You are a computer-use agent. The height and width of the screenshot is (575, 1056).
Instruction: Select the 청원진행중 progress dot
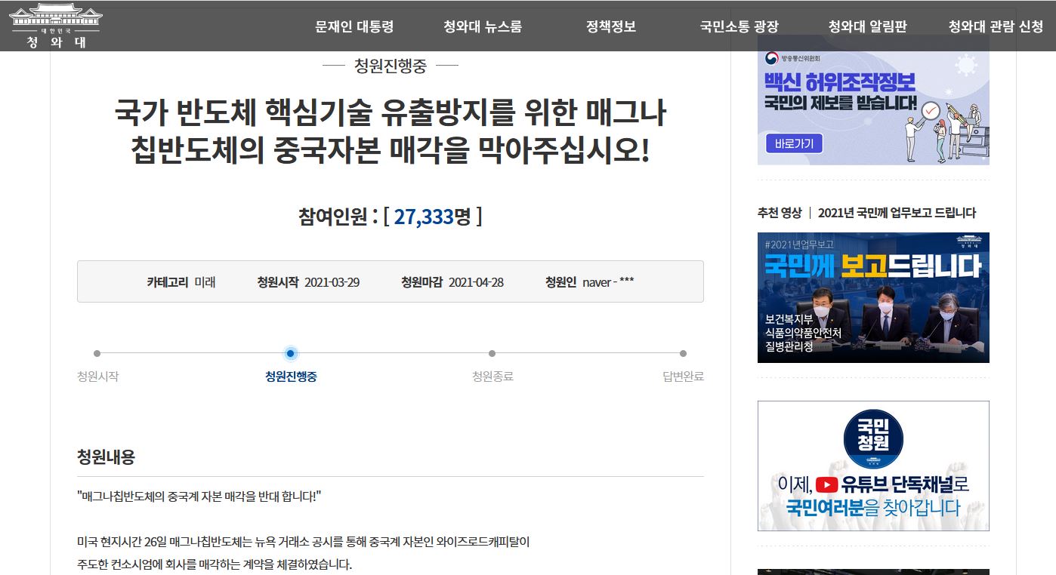click(x=291, y=352)
